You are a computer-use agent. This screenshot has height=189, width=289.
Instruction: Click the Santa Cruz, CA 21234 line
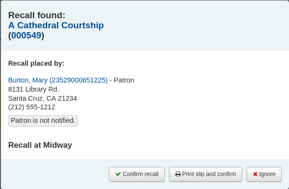(42, 98)
